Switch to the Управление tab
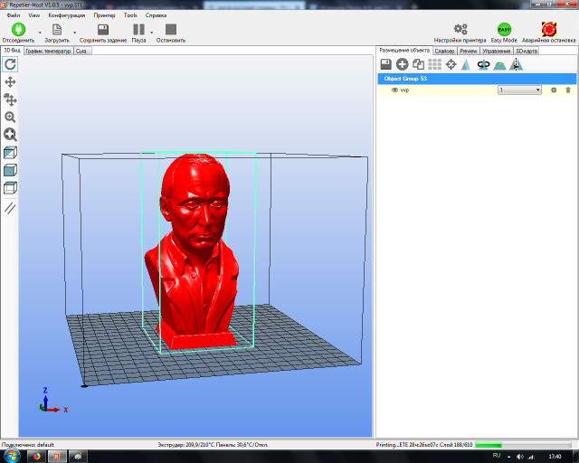The width and height of the screenshot is (579, 463). (x=497, y=51)
